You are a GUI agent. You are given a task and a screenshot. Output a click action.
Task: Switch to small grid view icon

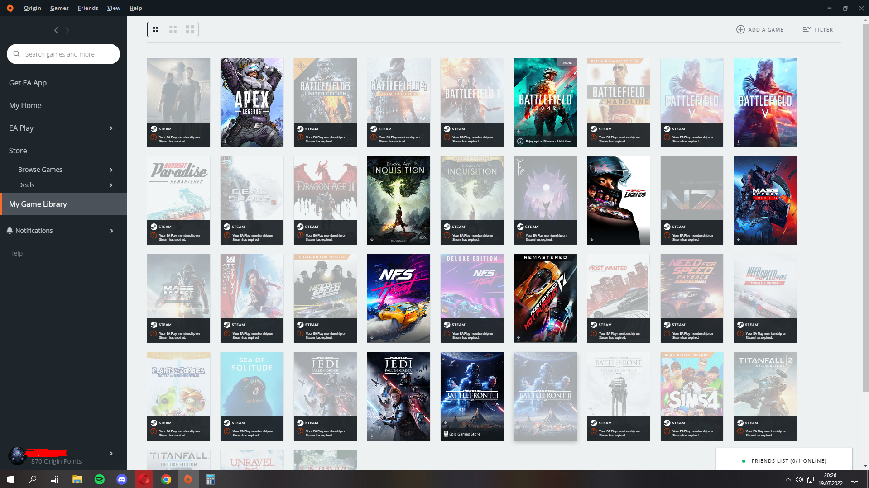(x=156, y=29)
